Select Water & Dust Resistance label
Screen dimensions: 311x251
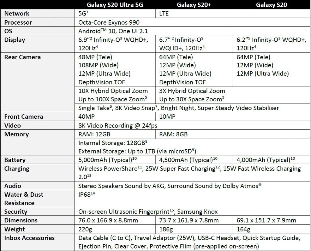click(x=24, y=199)
